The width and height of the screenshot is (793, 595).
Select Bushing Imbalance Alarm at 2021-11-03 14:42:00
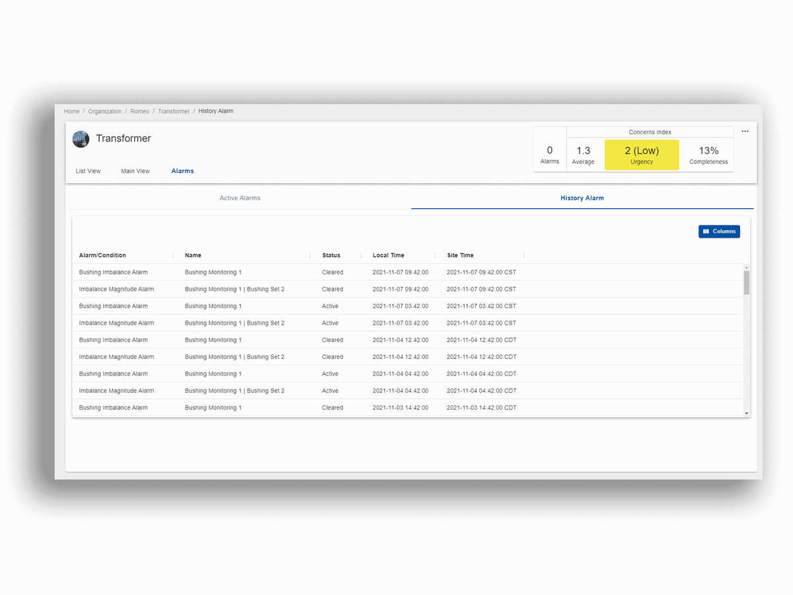click(x=408, y=408)
